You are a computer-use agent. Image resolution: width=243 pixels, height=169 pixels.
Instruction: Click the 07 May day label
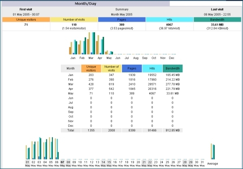pyautogui.click(x=62, y=164)
